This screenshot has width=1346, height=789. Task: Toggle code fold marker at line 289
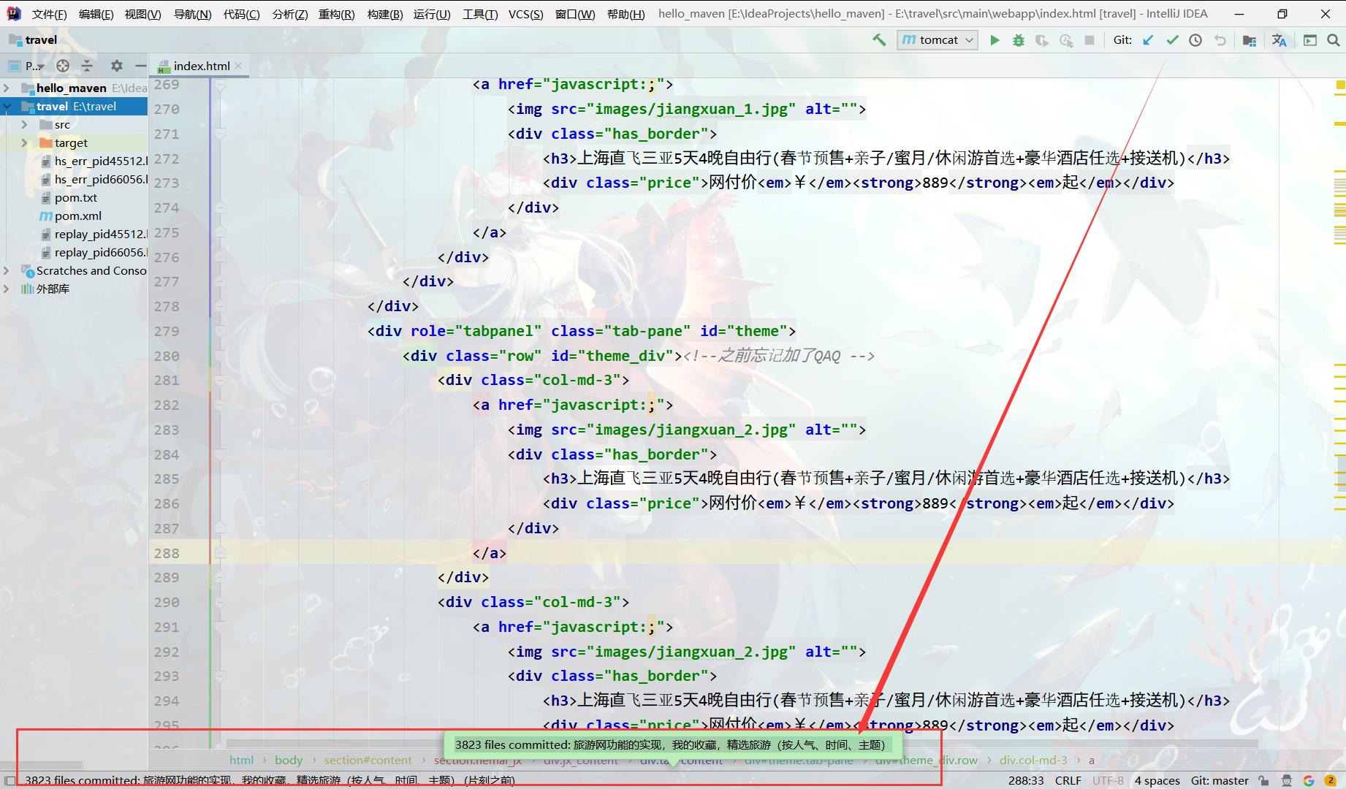[220, 577]
